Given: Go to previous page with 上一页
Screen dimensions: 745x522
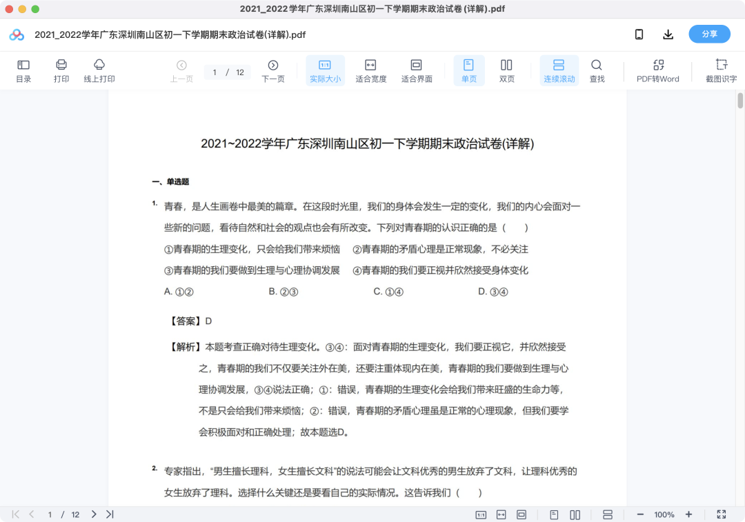Looking at the screenshot, I should 181,70.
